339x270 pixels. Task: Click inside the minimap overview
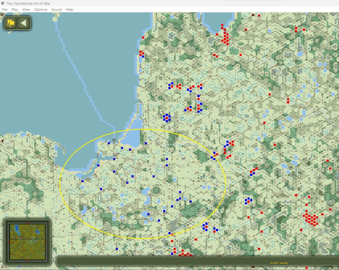click(x=27, y=242)
